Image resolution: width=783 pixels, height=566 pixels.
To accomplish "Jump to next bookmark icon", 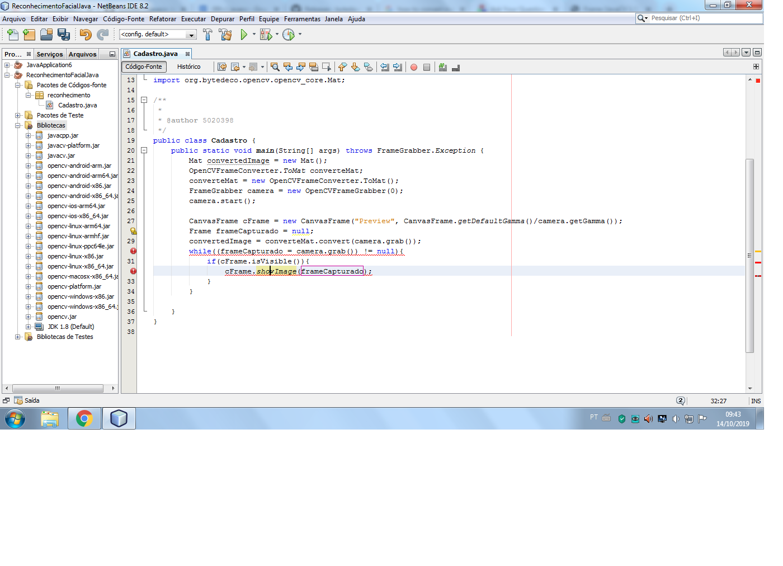I will click(x=355, y=67).
